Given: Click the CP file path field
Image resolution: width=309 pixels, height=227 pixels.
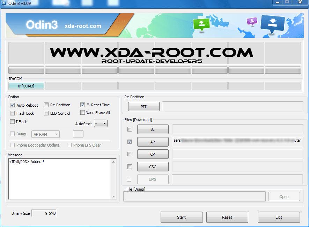Looking at the screenshot, I should [238, 154].
